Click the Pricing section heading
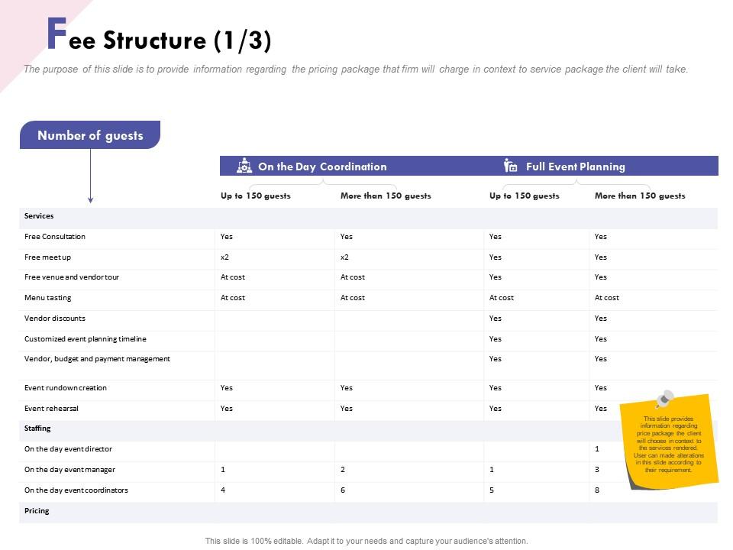The height and width of the screenshot is (550, 733). tap(37, 511)
